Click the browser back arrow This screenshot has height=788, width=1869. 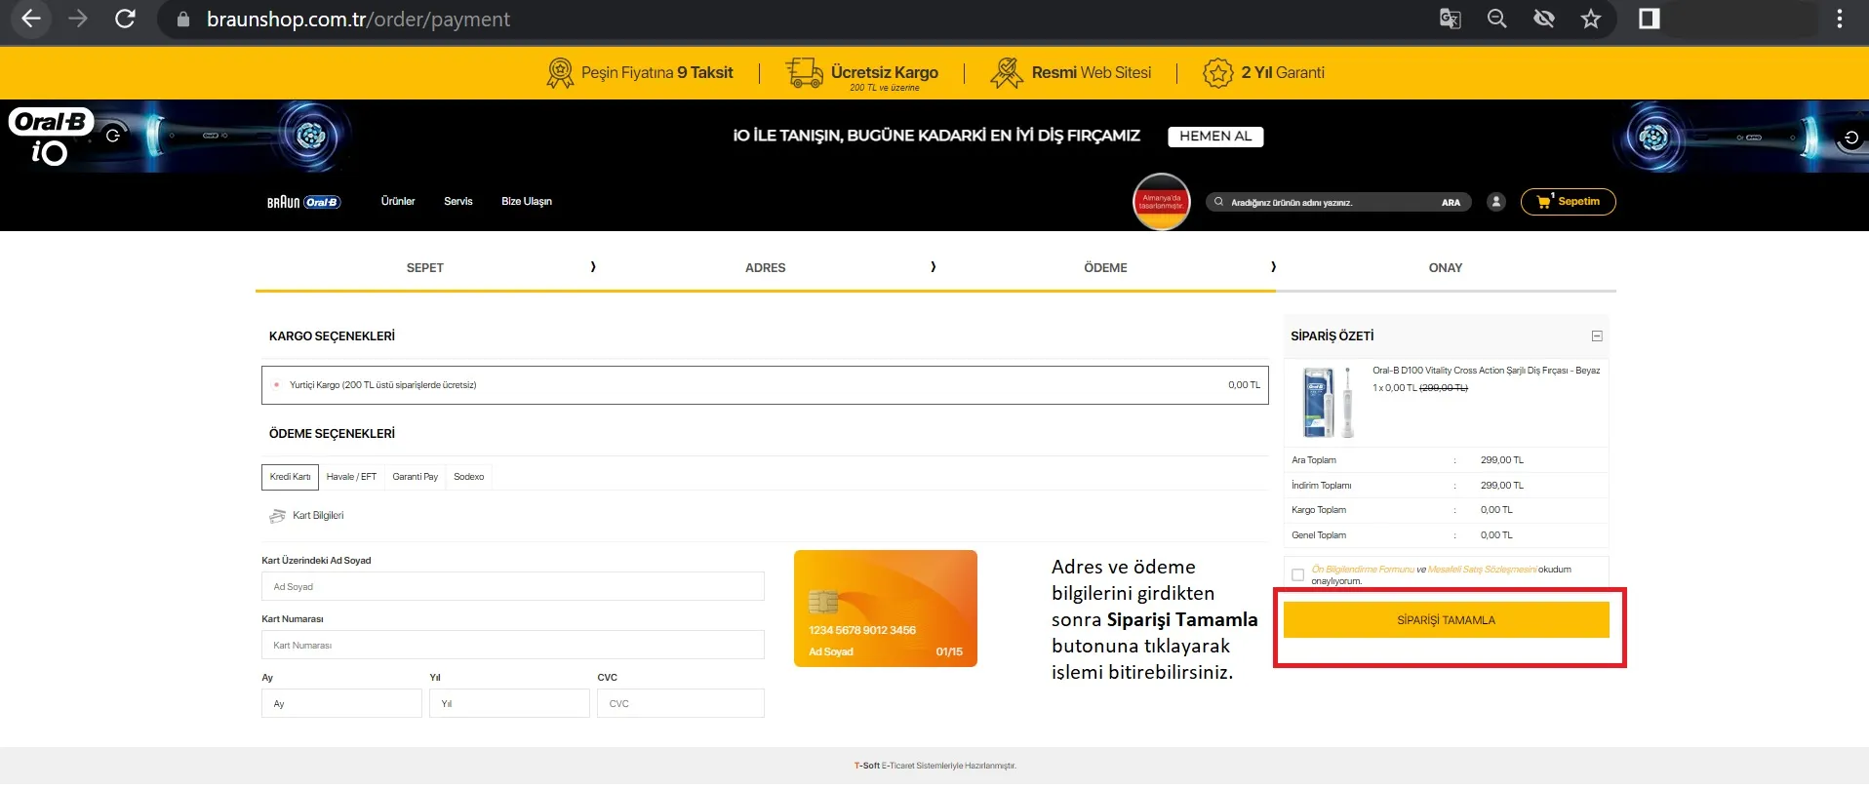click(x=31, y=19)
